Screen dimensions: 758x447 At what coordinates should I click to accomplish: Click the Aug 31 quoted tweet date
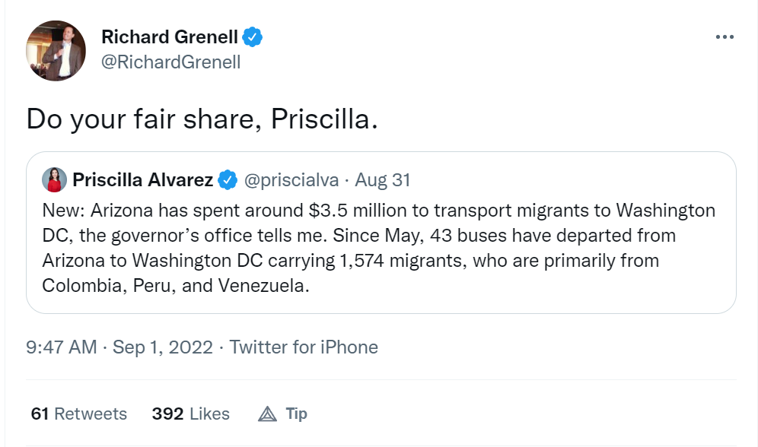click(383, 180)
